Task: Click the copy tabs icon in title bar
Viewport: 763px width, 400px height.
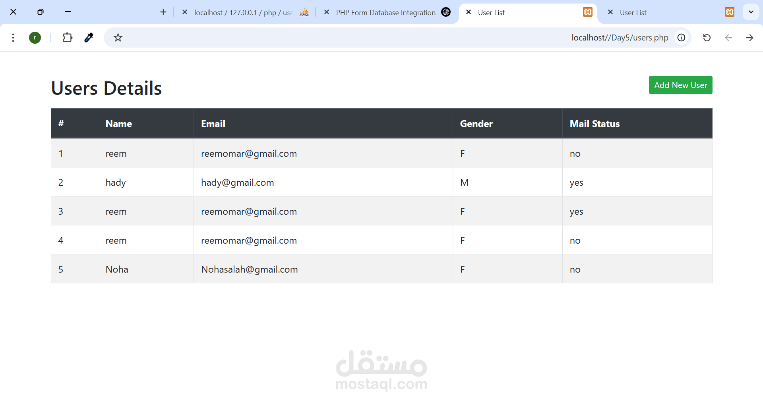Action: click(x=40, y=12)
